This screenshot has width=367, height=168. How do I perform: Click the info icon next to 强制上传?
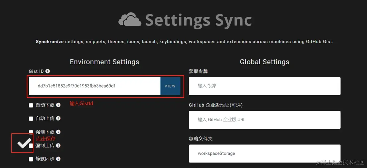58,145
